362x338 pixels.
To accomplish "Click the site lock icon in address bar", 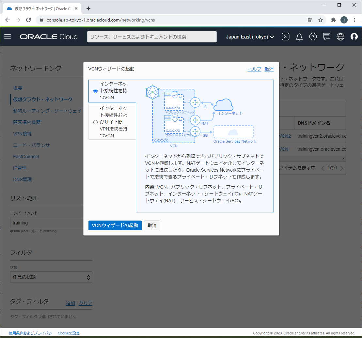I will 41,20.
